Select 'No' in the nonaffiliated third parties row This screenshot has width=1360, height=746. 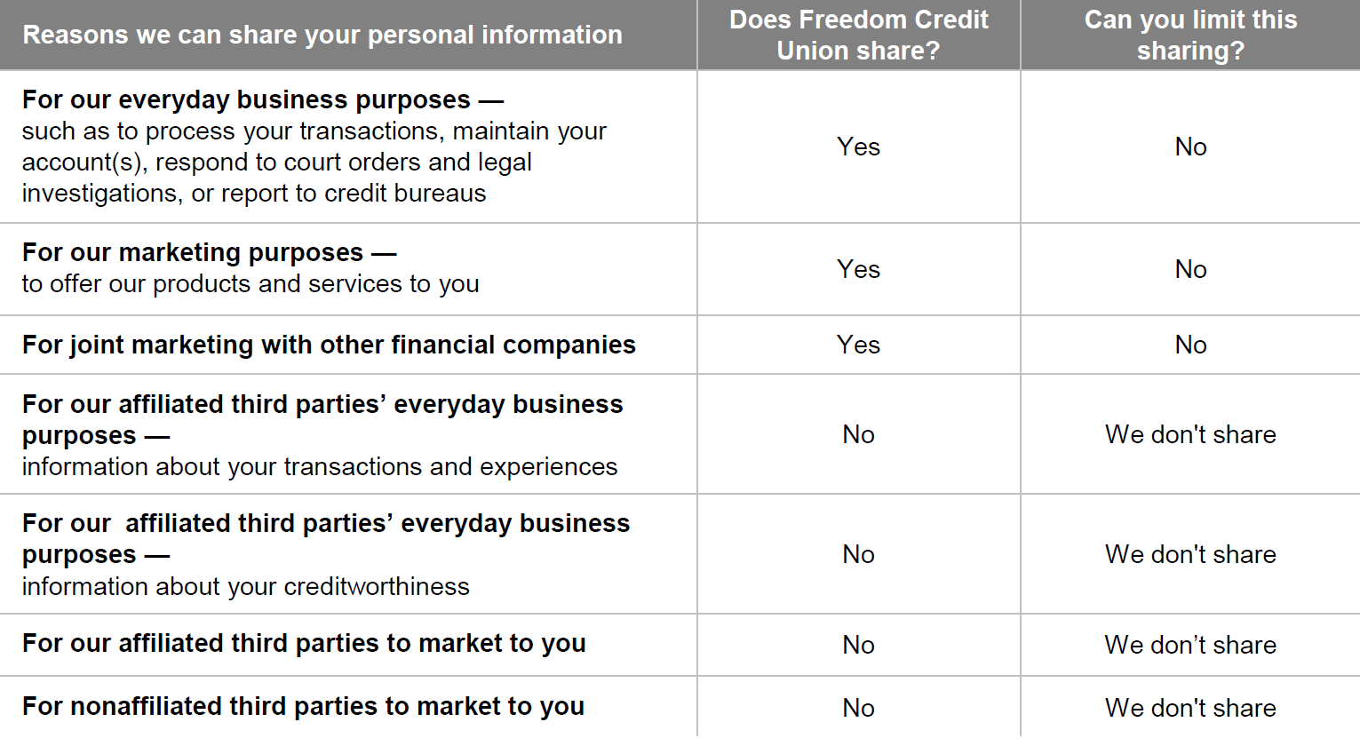pyautogui.click(x=858, y=708)
